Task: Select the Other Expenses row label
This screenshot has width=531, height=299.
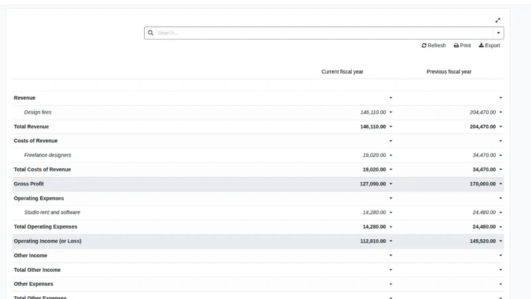Action: pyautogui.click(x=34, y=284)
